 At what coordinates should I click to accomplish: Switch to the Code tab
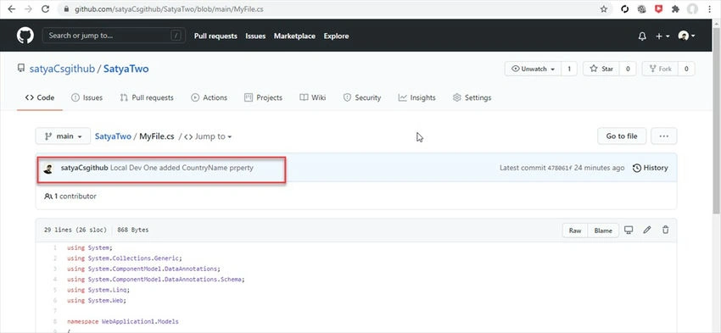click(40, 97)
